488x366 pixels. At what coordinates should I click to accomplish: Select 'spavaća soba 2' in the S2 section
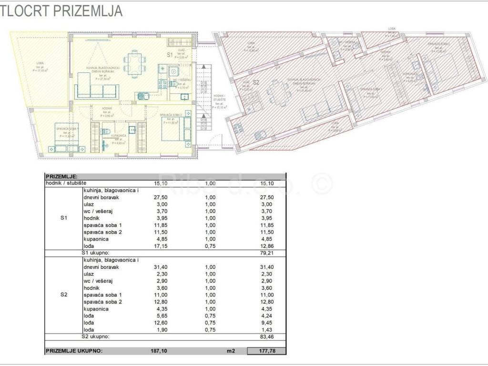[x=103, y=302]
